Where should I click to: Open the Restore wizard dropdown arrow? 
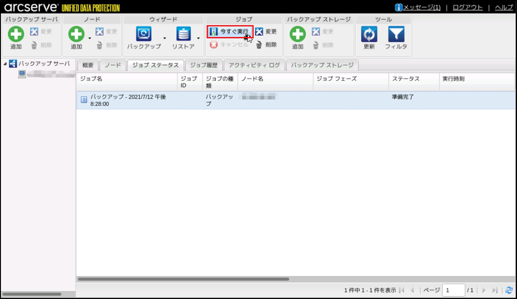198,38
